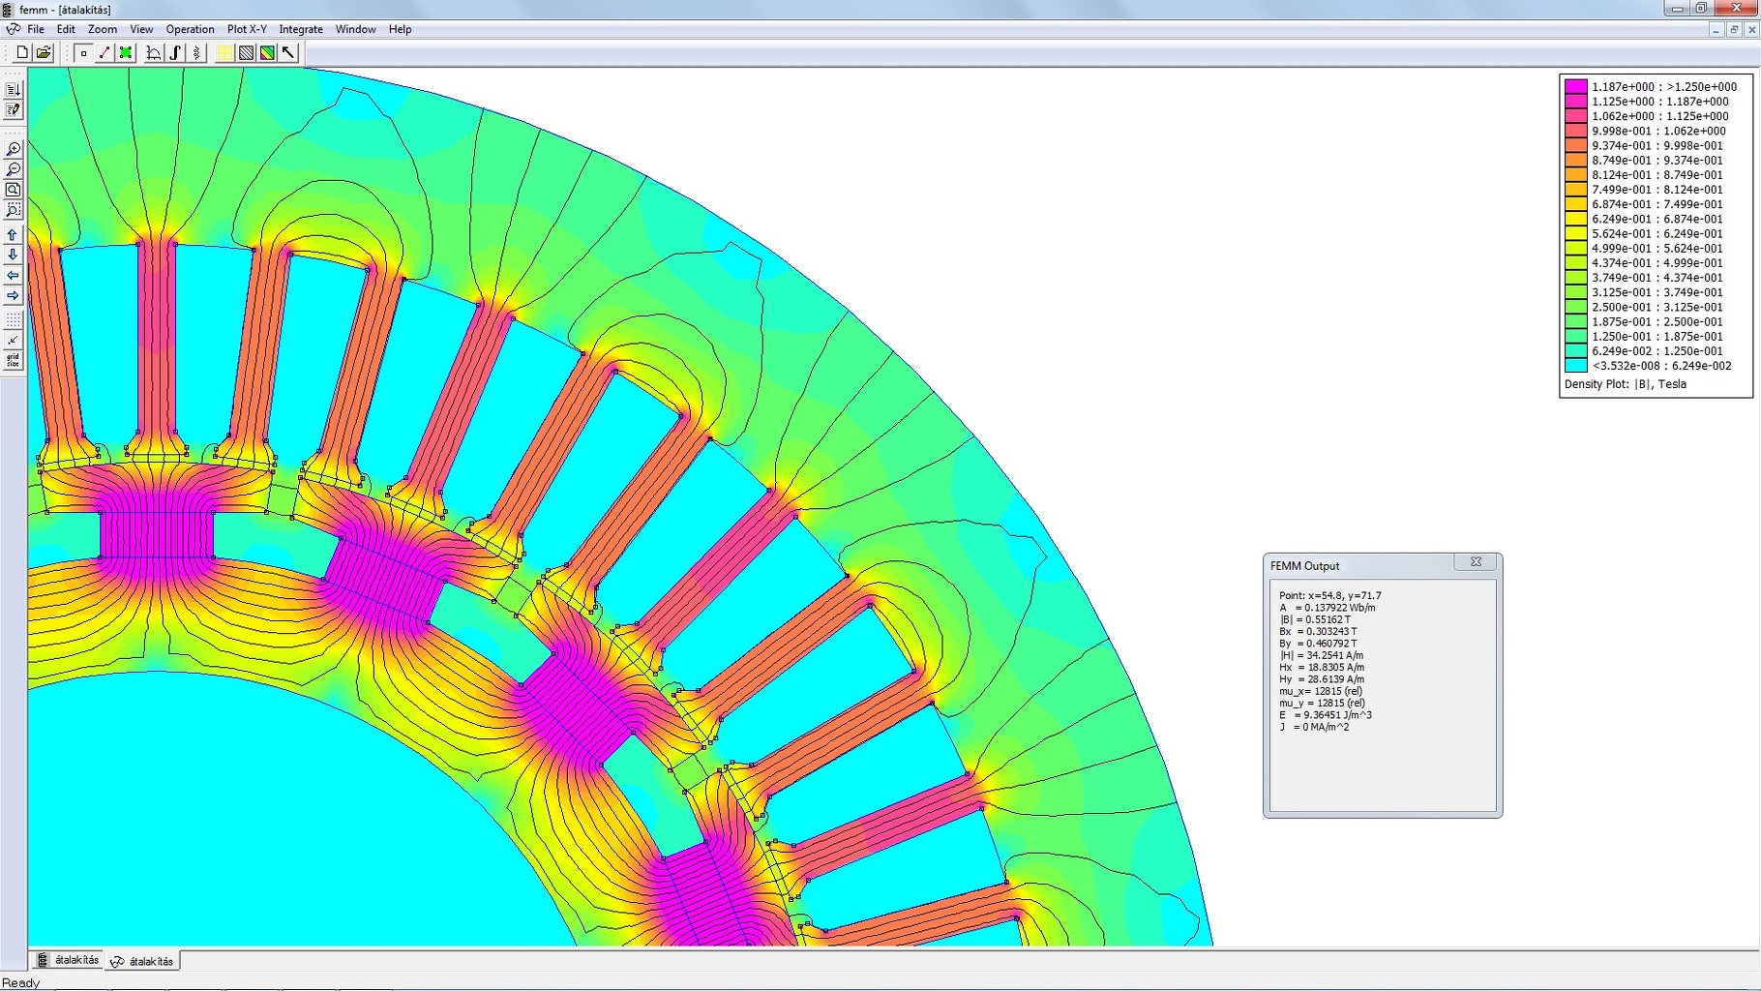This screenshot has height=991, width=1761.
Task: Open the Help menu
Action: [x=400, y=29]
